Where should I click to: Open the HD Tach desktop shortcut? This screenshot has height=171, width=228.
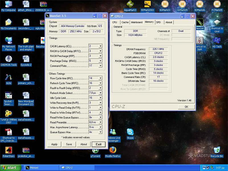(x=217, y=42)
